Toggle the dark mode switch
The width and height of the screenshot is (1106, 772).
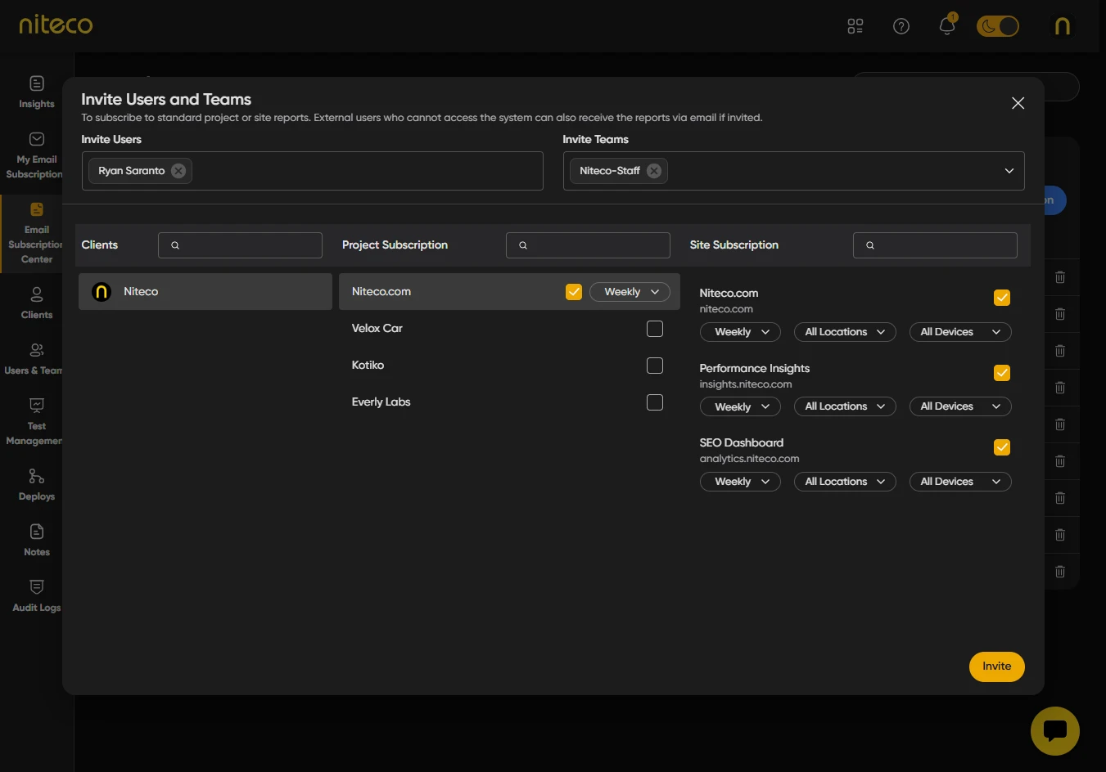[998, 26]
